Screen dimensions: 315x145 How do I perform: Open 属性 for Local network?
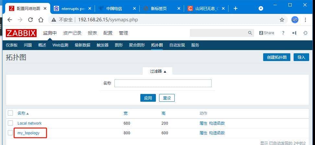[203, 123]
